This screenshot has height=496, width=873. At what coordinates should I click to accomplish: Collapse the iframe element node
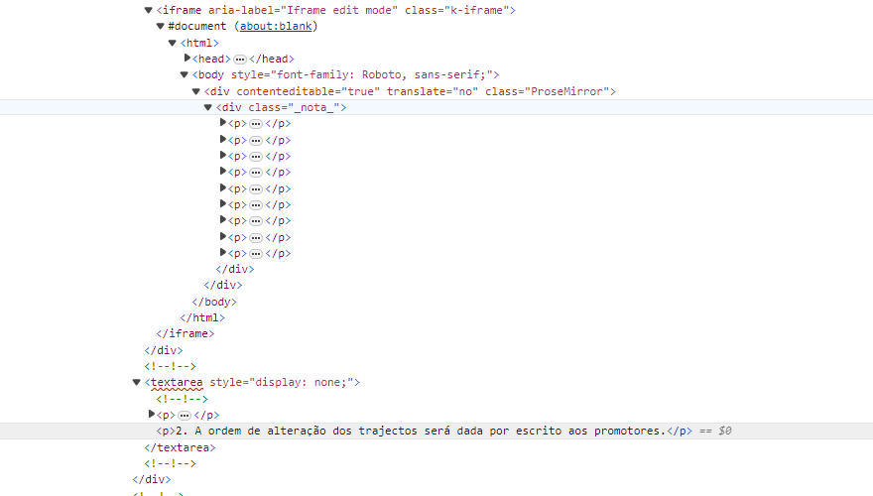tap(148, 10)
